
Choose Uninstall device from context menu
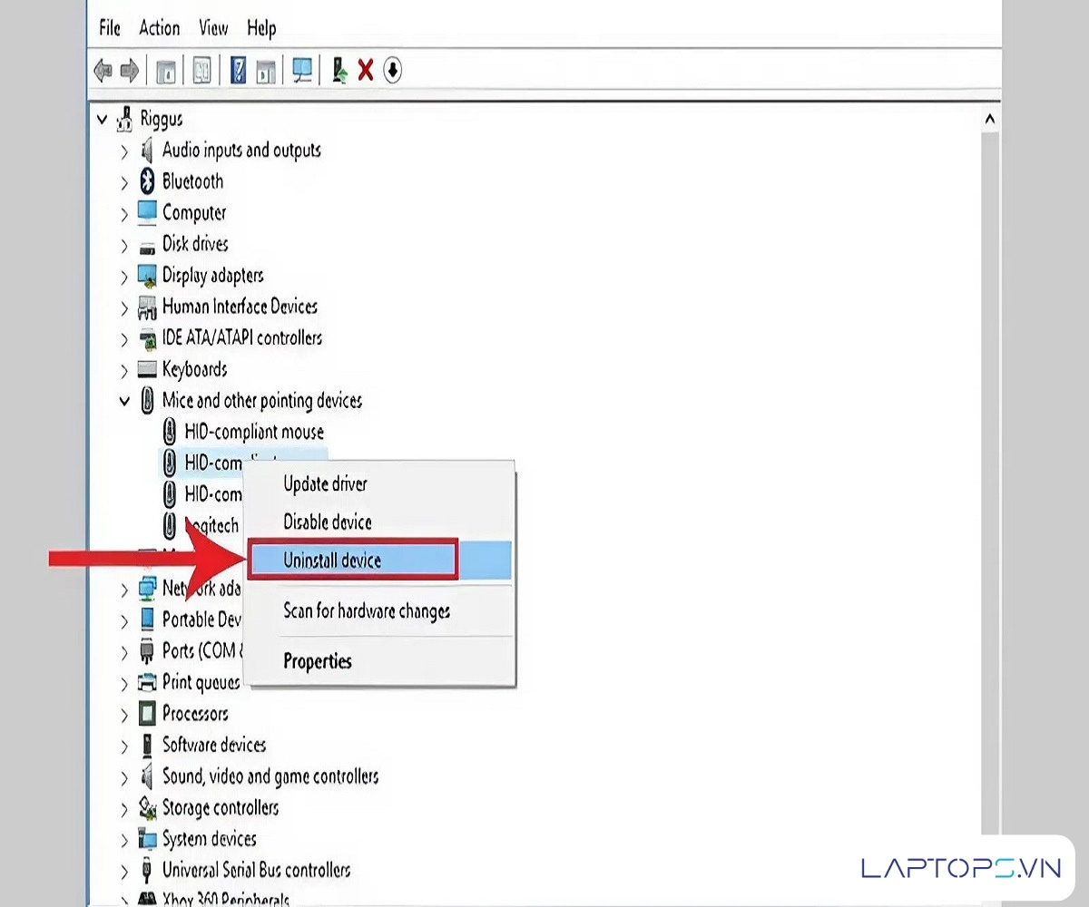pos(332,561)
